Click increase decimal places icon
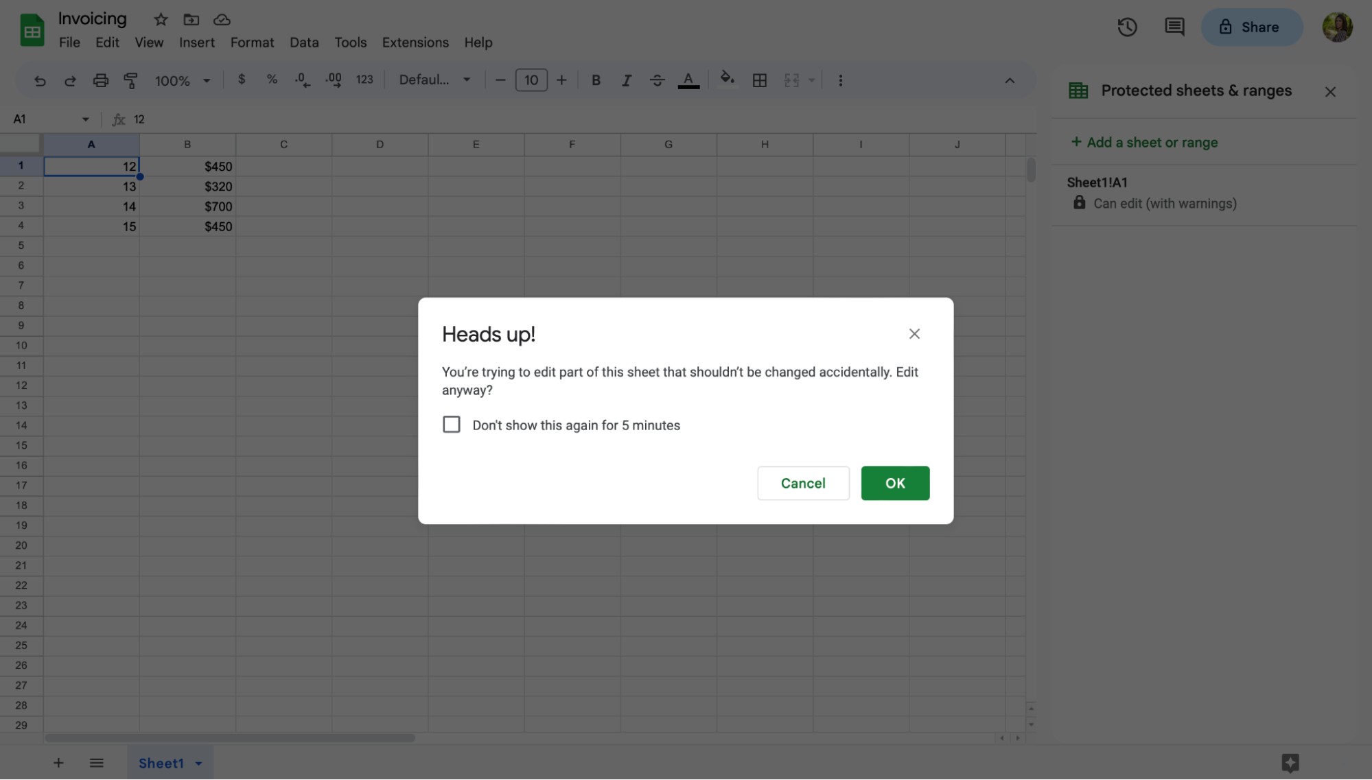The width and height of the screenshot is (1372, 780). point(334,80)
